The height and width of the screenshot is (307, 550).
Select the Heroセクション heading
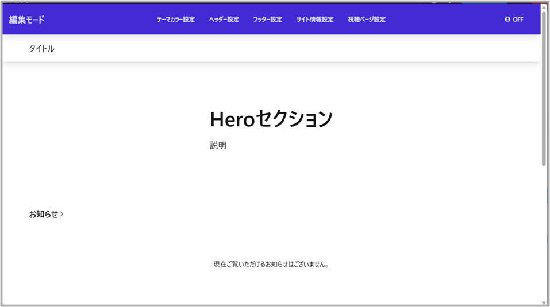tap(271, 119)
